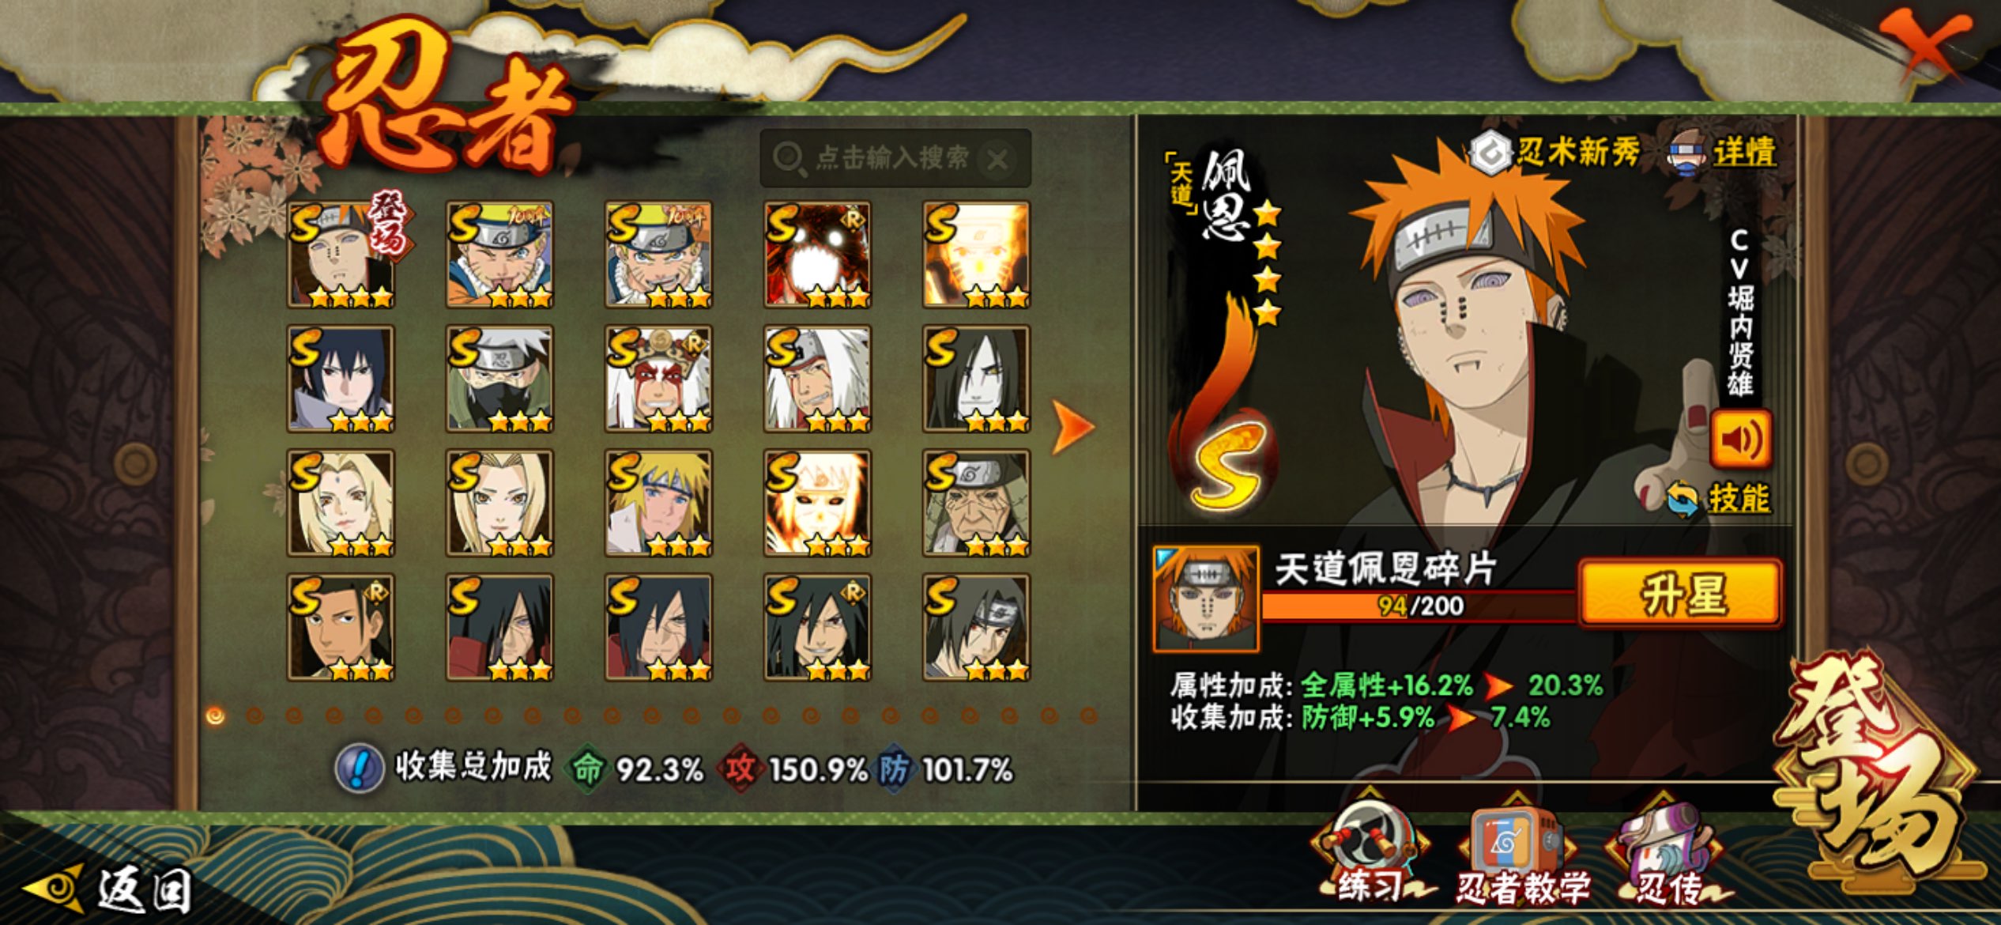Click the Pain fragment progress bar
The height and width of the screenshot is (925, 2001).
click(x=1419, y=606)
